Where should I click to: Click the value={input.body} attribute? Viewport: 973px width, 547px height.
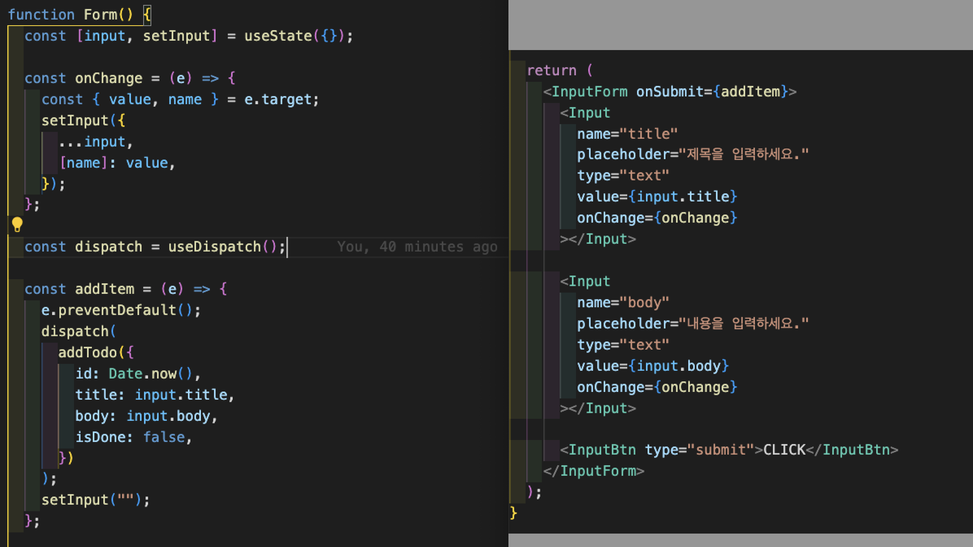click(x=652, y=366)
